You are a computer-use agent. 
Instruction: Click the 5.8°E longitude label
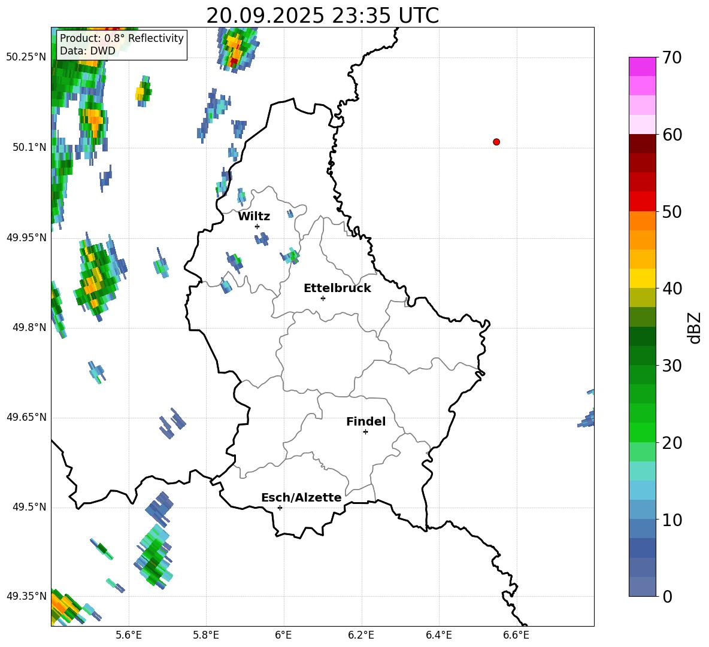(x=206, y=635)
